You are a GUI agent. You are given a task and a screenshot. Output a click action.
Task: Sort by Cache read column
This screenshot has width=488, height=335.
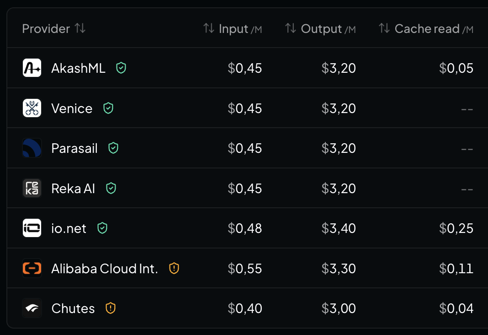[426, 29]
